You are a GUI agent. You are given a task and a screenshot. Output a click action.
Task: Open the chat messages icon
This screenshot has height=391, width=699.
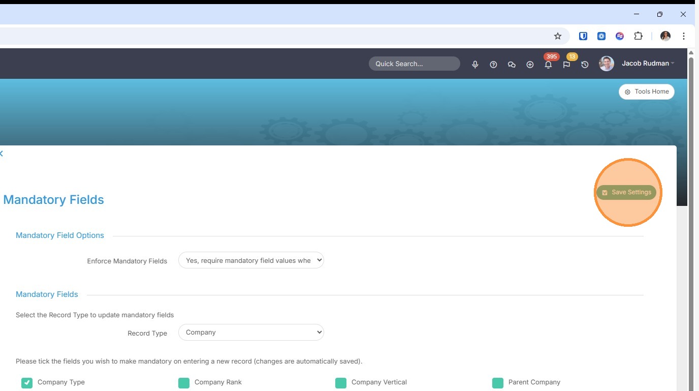pyautogui.click(x=512, y=65)
